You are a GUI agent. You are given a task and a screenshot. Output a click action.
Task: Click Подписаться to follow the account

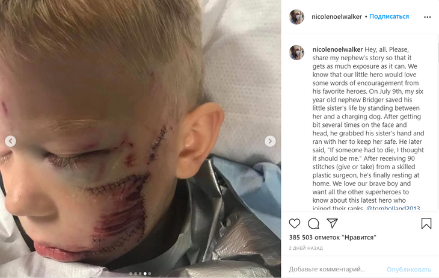coord(389,16)
